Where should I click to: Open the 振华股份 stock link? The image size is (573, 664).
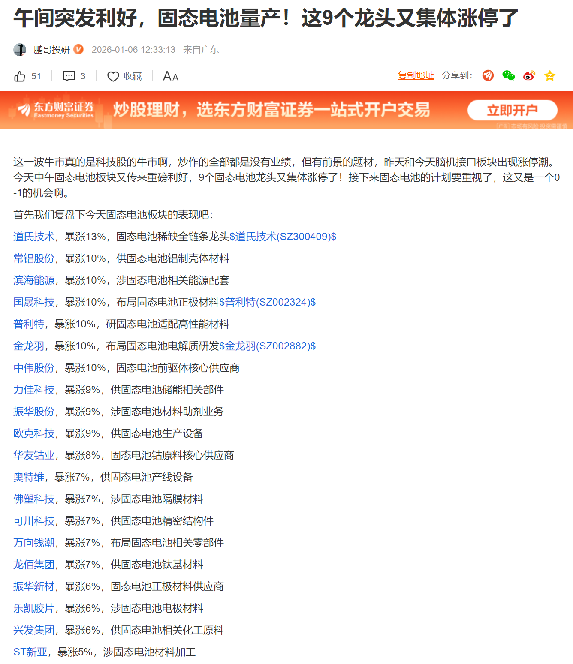tap(34, 412)
